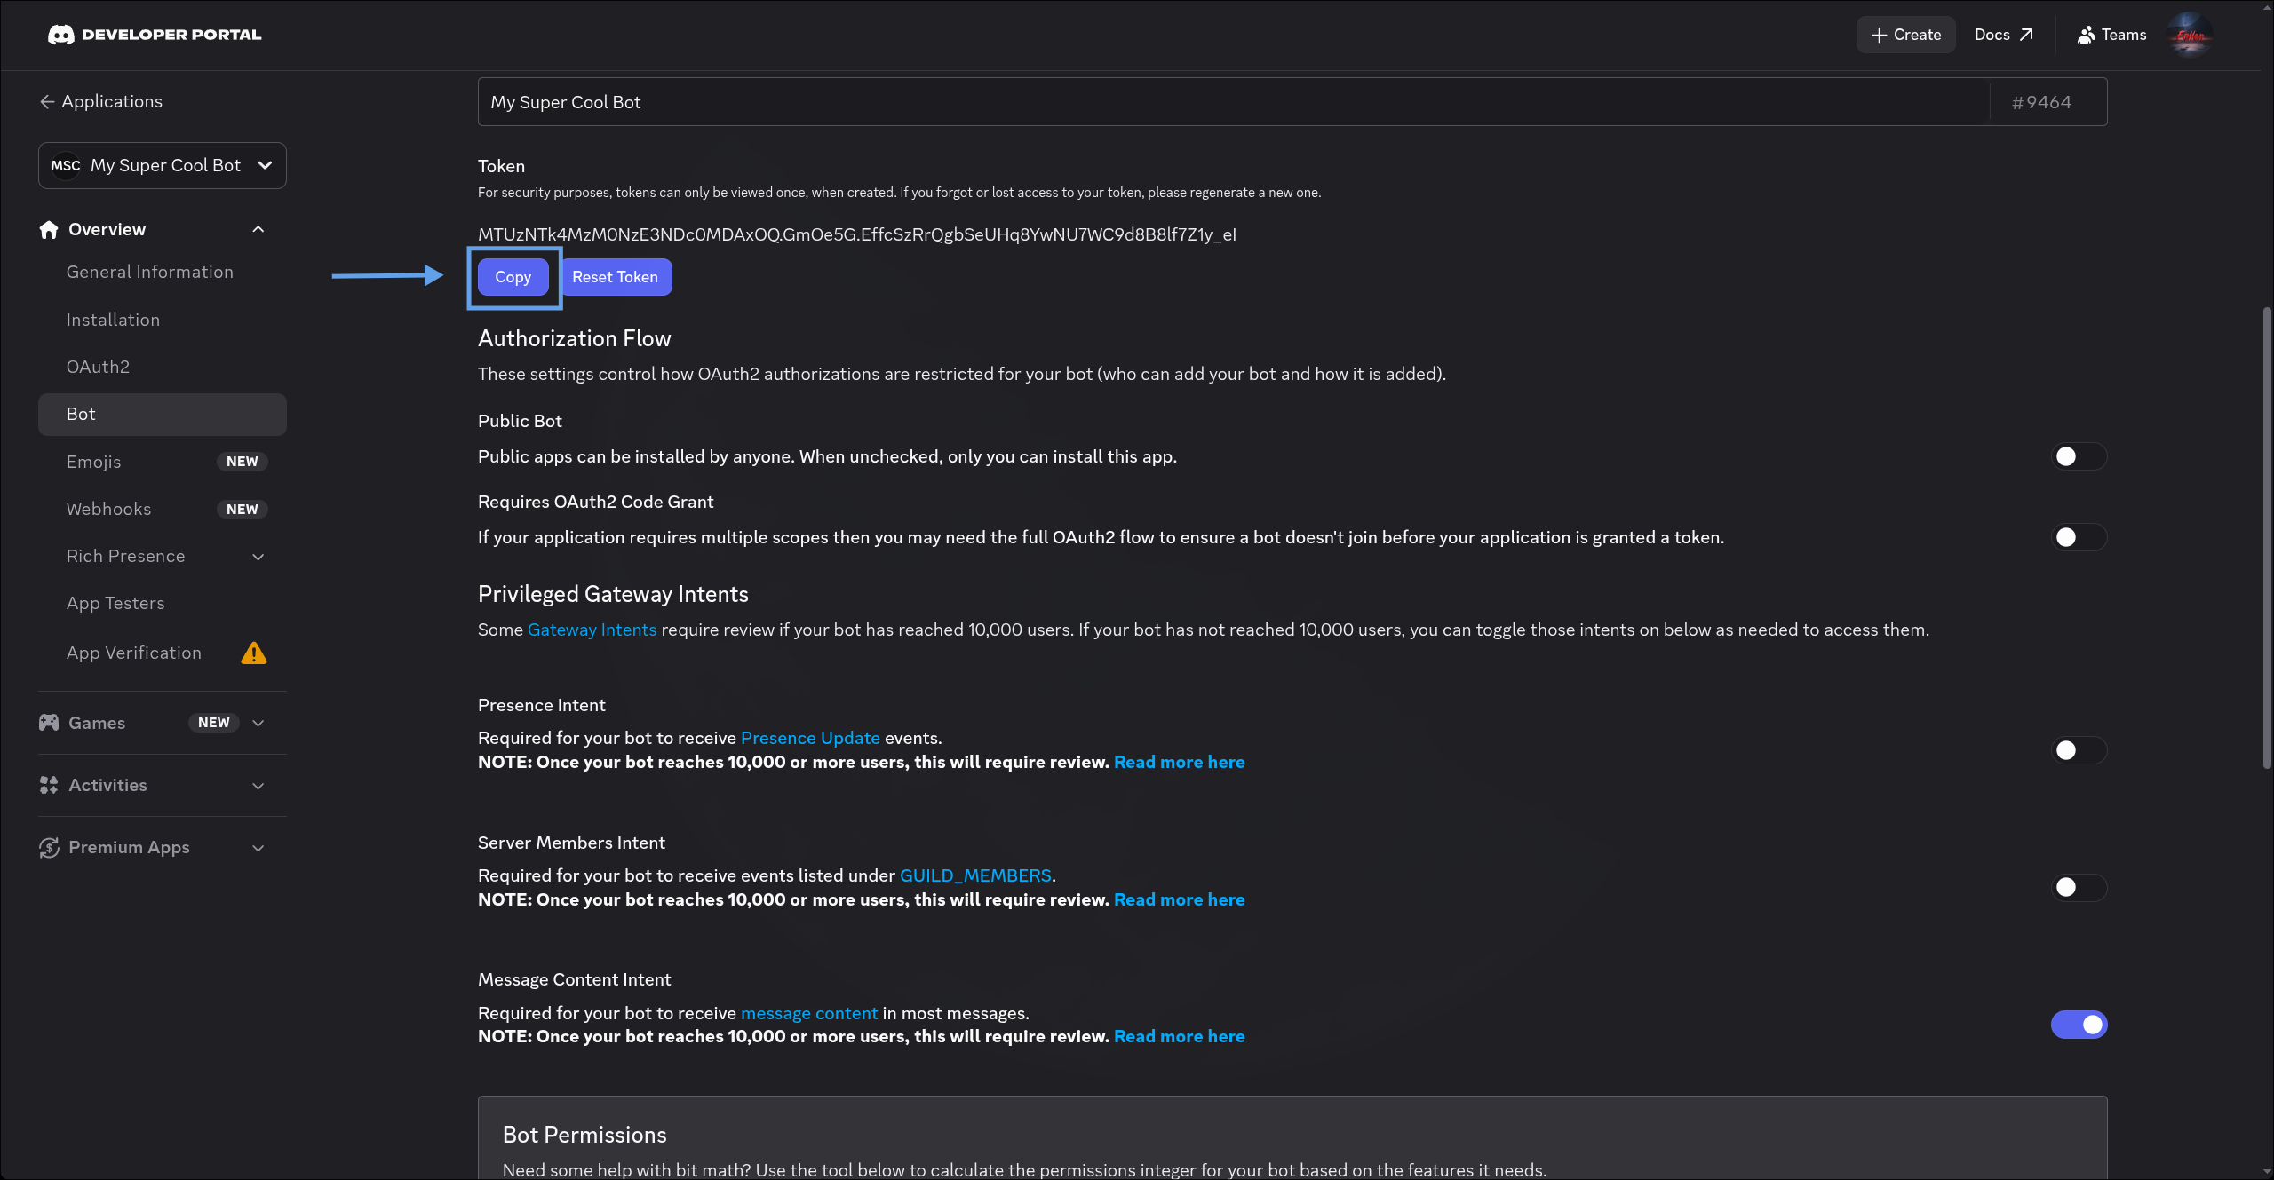This screenshot has height=1180, width=2274.
Task: Enable the Server Members Intent switch
Action: coord(2079,887)
